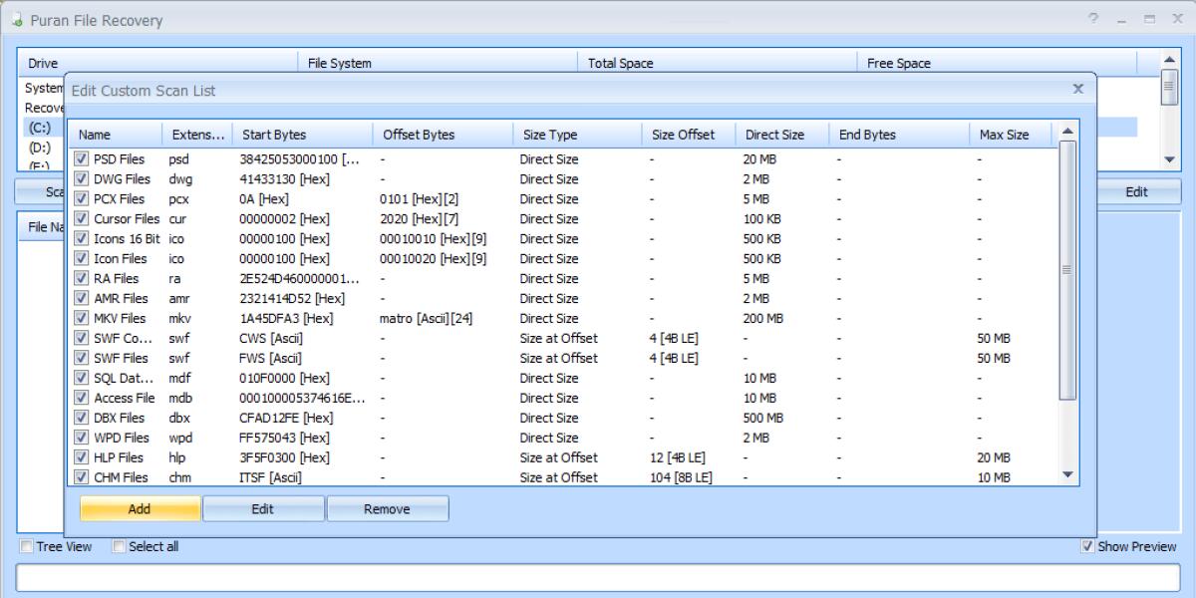Toggle the DWG Files checkbox
This screenshot has width=1196, height=598.
(82, 178)
